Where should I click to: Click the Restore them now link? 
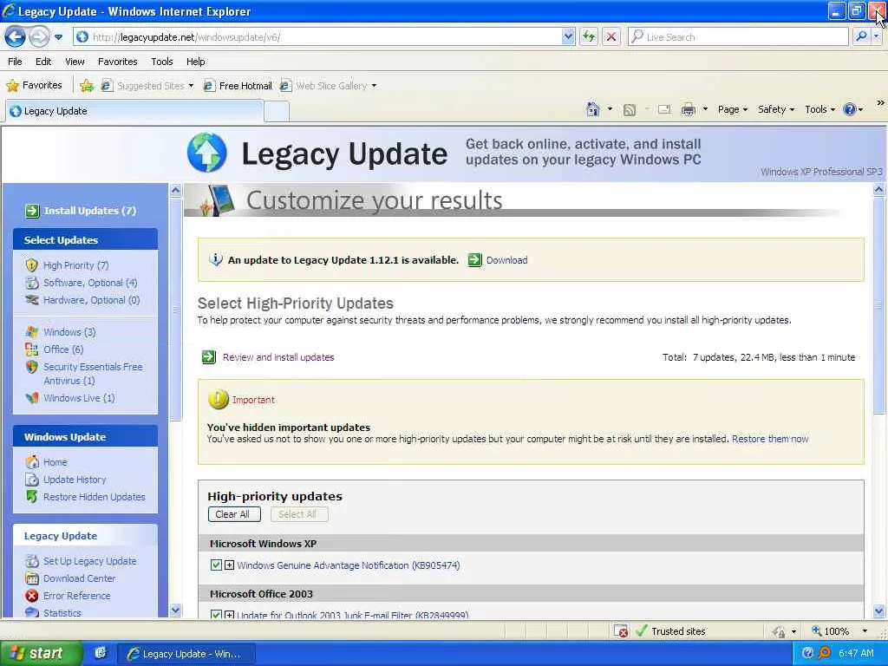tap(770, 439)
